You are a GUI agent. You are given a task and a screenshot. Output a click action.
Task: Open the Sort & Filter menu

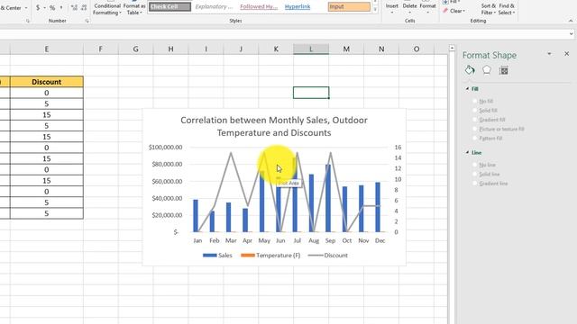click(489, 9)
